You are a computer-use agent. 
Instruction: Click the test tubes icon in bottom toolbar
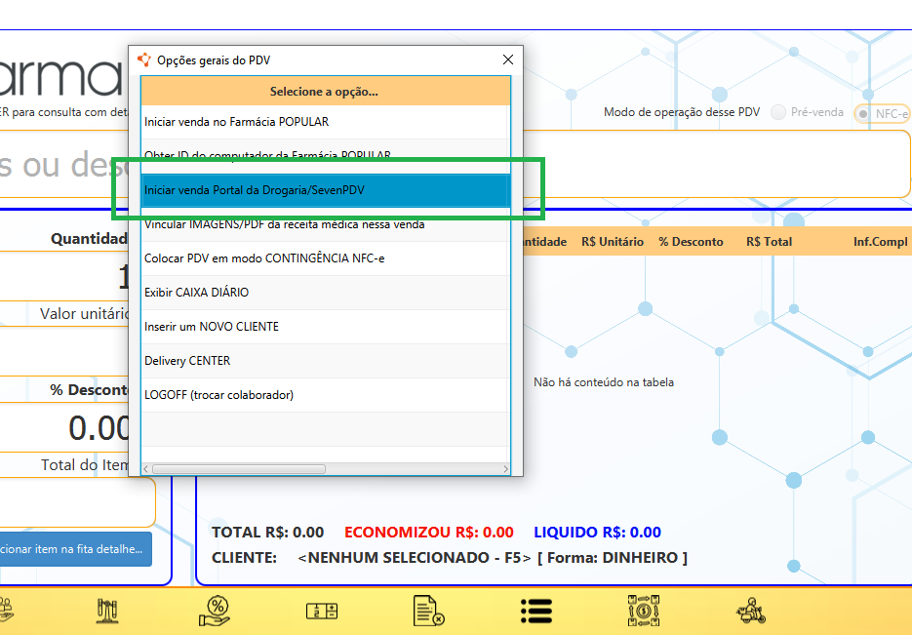[x=107, y=612]
